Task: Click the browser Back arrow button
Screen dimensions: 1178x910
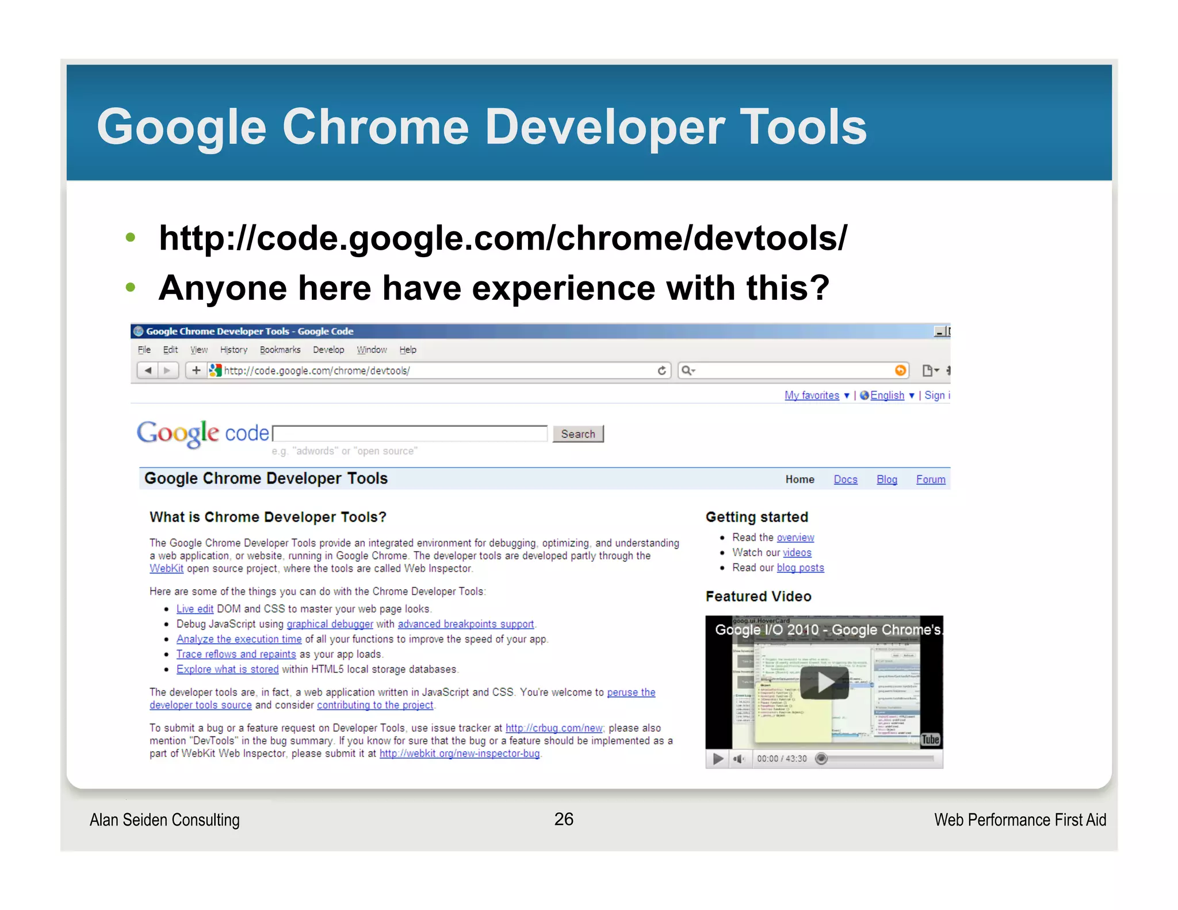Action: point(148,370)
